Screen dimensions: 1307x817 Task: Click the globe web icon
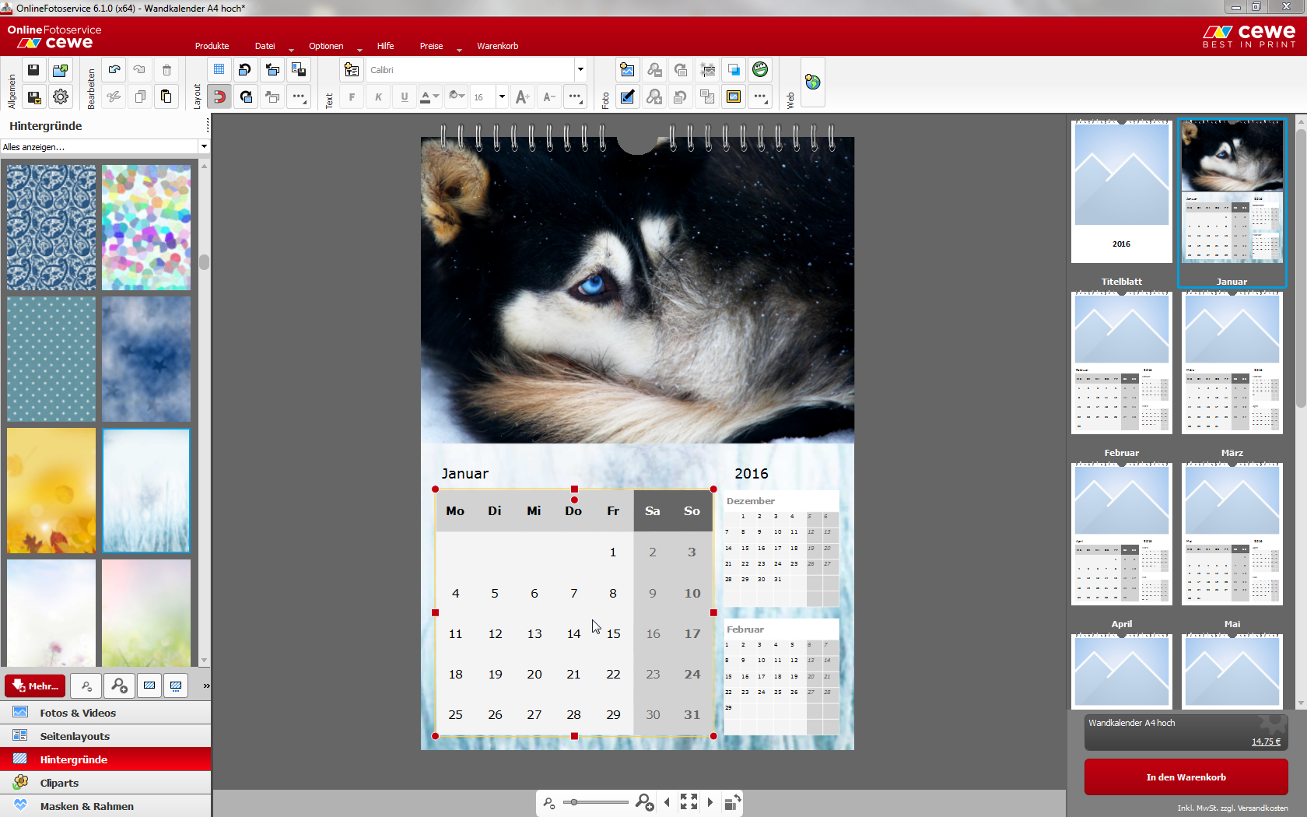[812, 82]
